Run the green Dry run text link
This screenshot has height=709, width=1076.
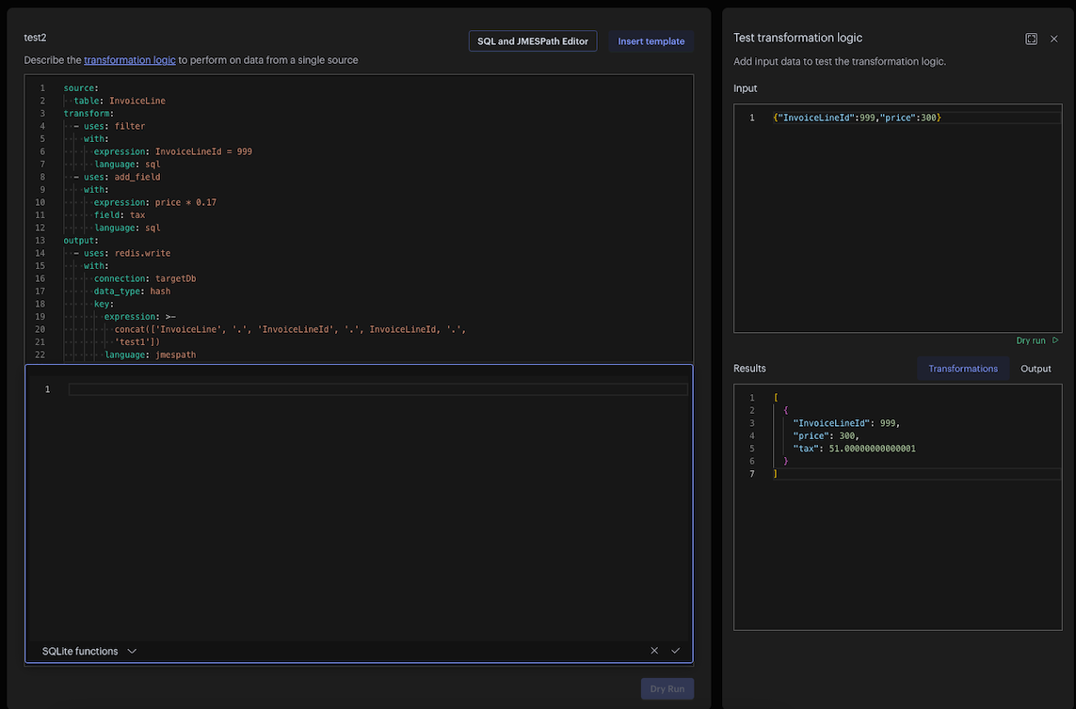click(1030, 340)
